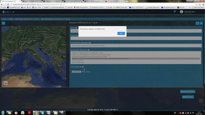205x115 pixels.
Task: Open New Phenomenon_2016_05_24_11_36_49 breadcrumb
Action: pyautogui.click(x=55, y=19)
